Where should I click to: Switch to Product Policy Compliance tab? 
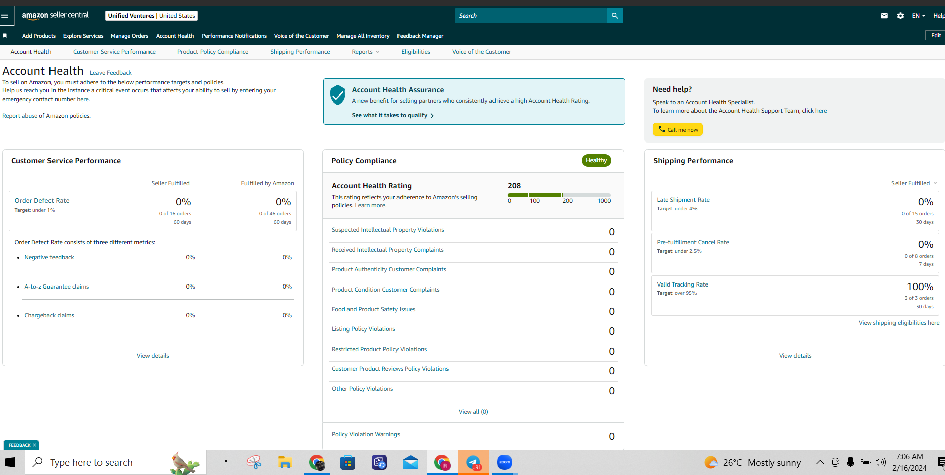click(213, 52)
